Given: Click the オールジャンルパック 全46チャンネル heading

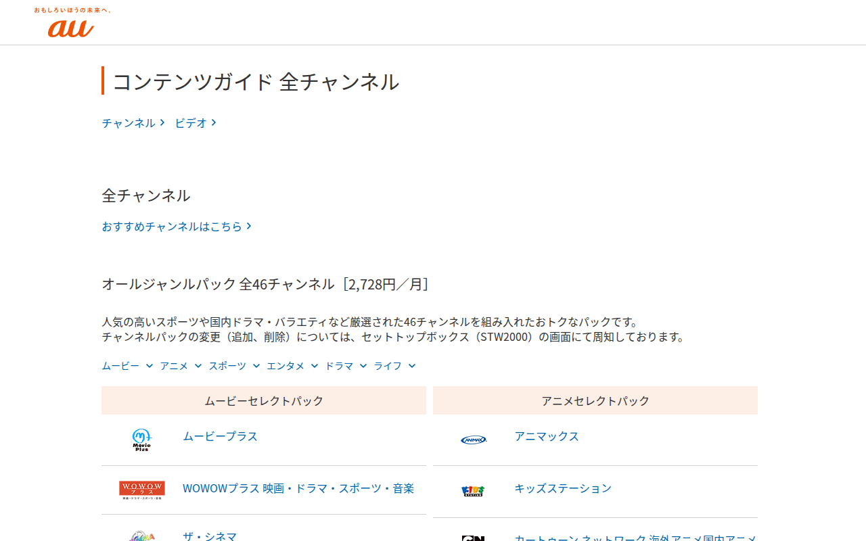Looking at the screenshot, I should click(x=265, y=284).
